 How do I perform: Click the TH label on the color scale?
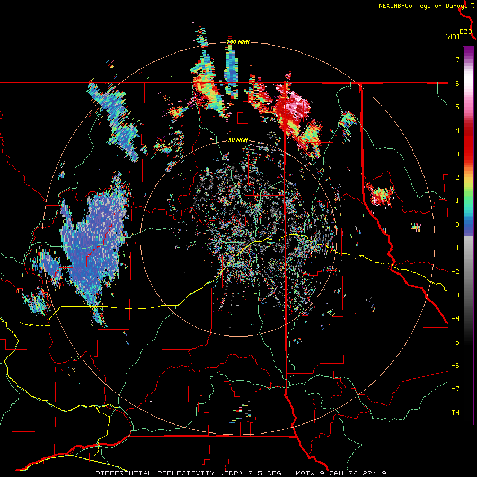[455, 413]
